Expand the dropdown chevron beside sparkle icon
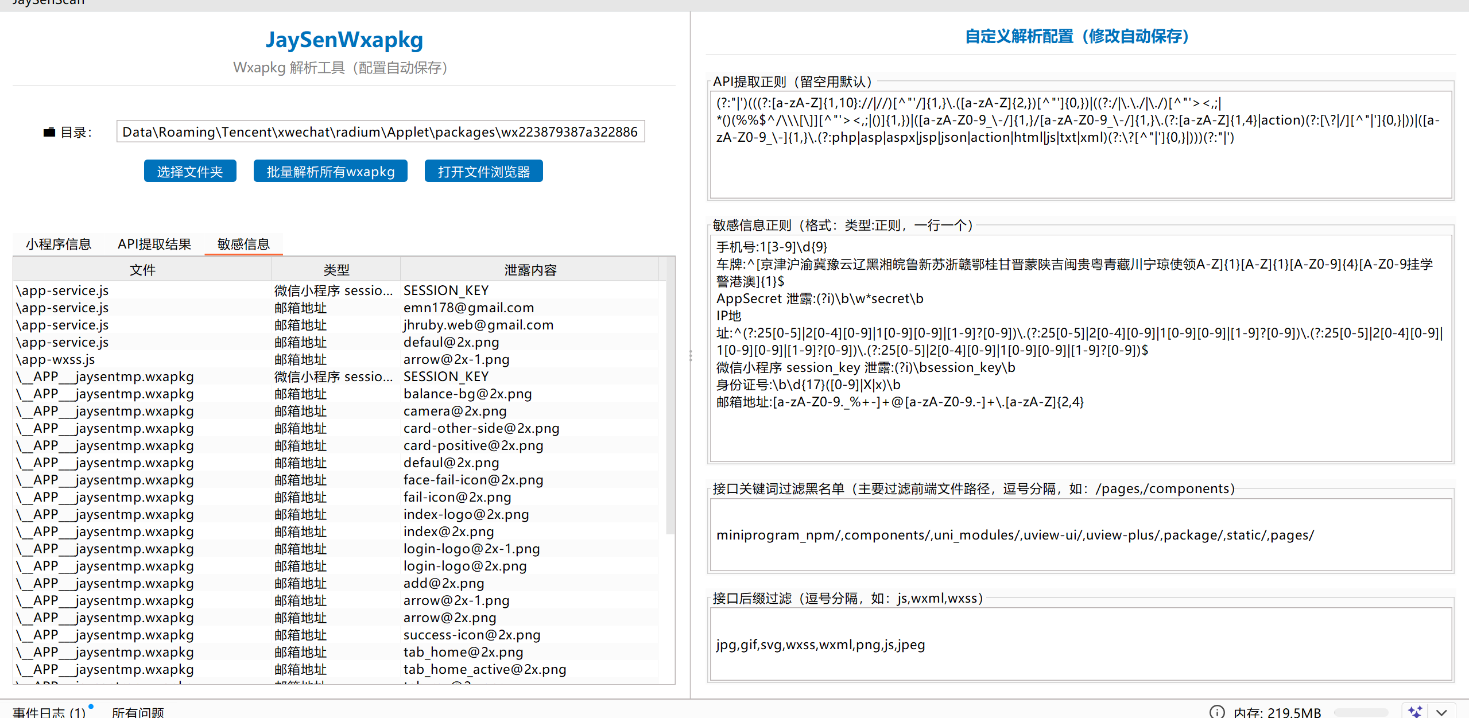The height and width of the screenshot is (718, 1469). (x=1441, y=712)
